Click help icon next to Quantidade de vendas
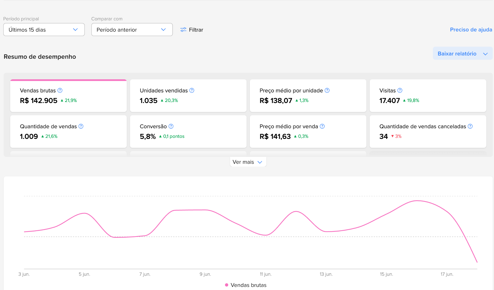Viewport: 494px width, 290px height. click(x=81, y=126)
